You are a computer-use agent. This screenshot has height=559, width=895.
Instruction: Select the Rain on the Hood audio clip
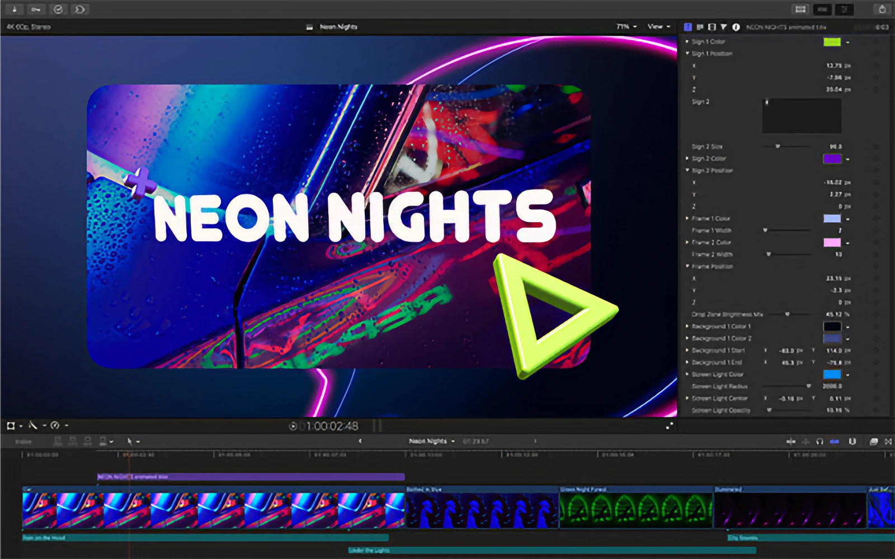[205, 538]
